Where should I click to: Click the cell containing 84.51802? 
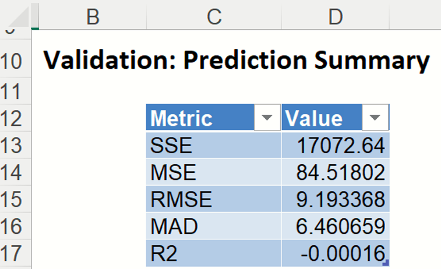coord(335,173)
